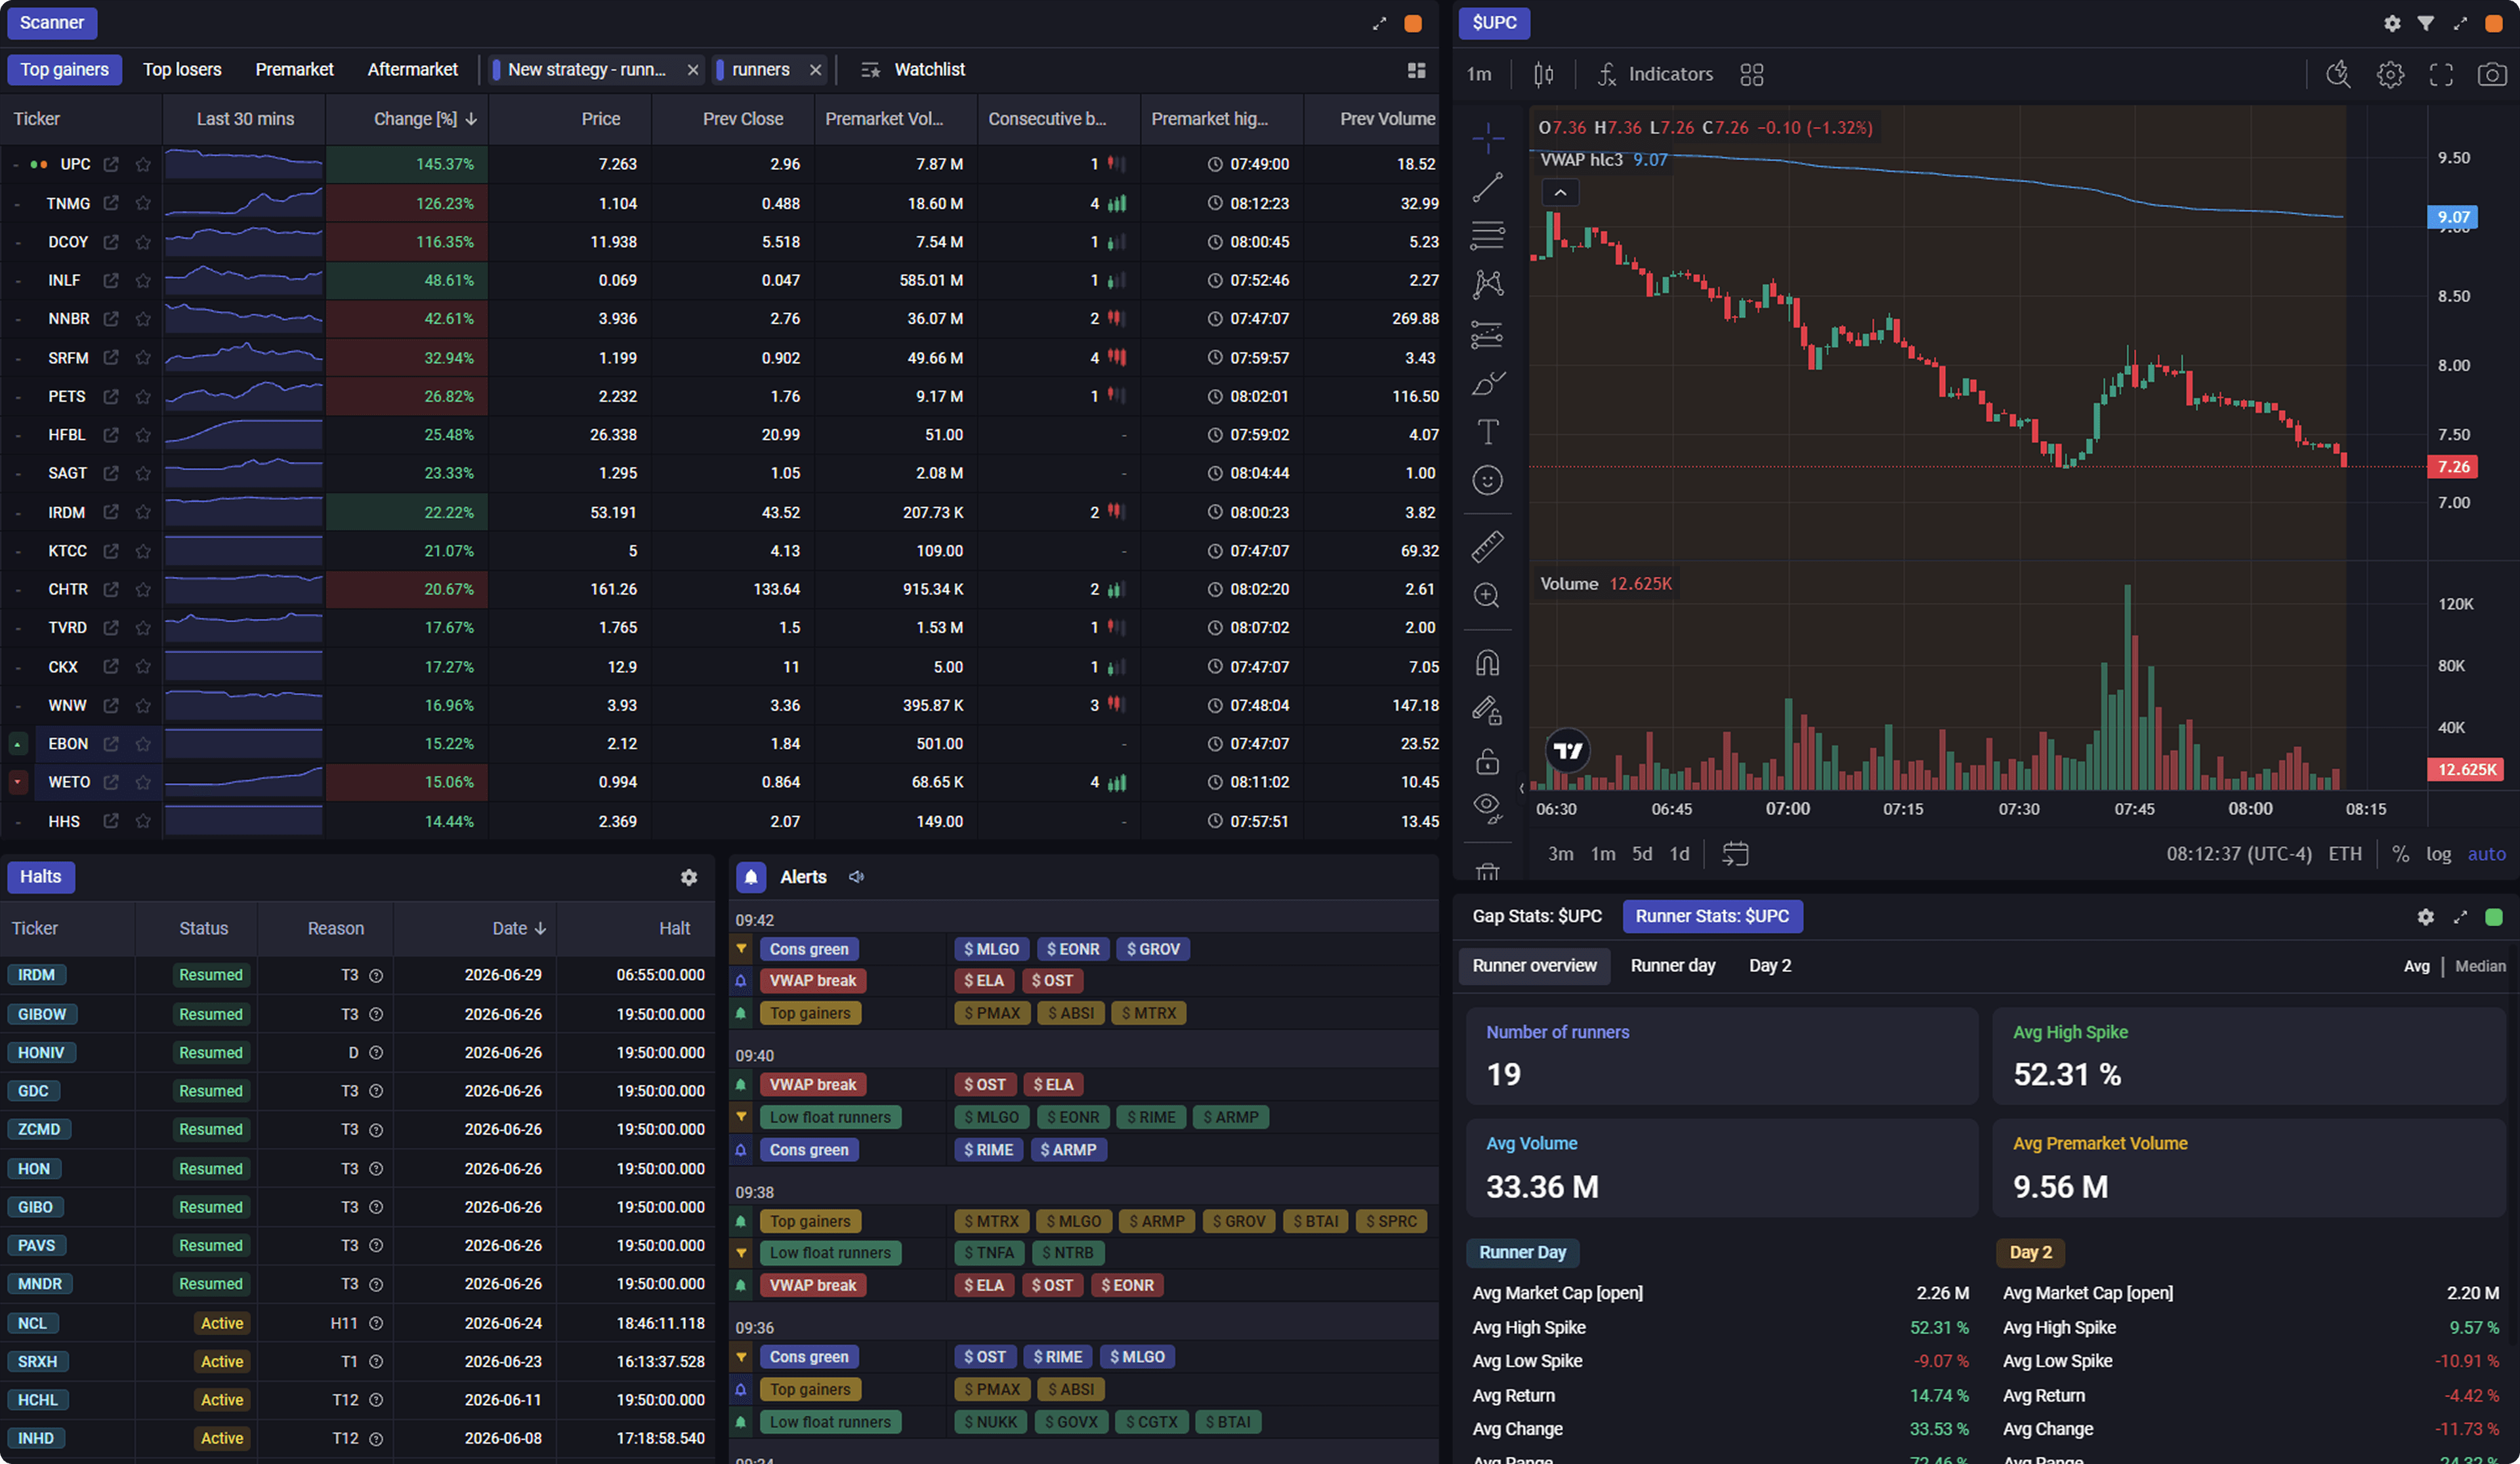Image resolution: width=2520 pixels, height=1464 pixels.
Task: Open Runner Stats panel settings gear
Action: [x=2425, y=917]
